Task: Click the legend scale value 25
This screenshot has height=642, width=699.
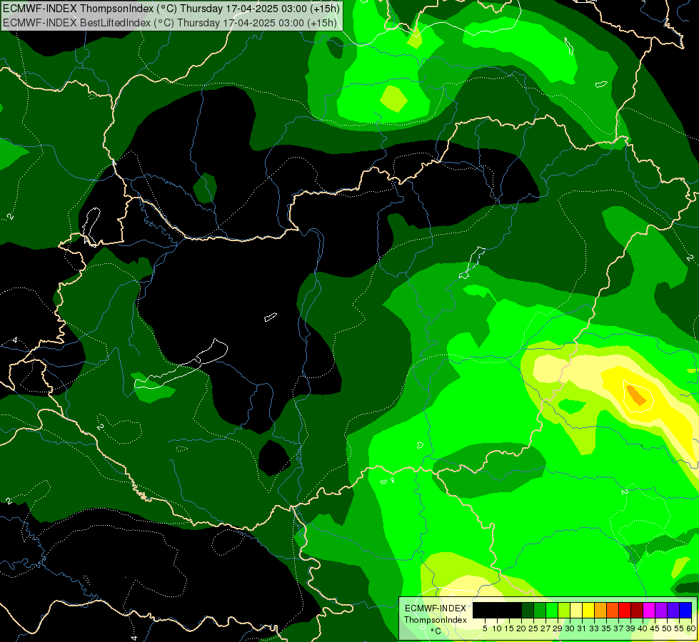Action: [x=533, y=628]
